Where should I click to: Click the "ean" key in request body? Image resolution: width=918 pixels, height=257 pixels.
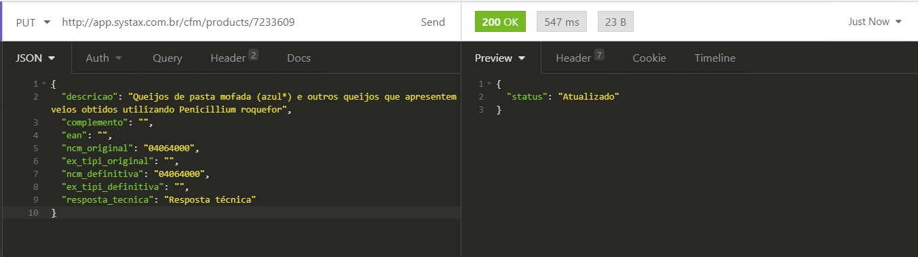click(x=75, y=136)
